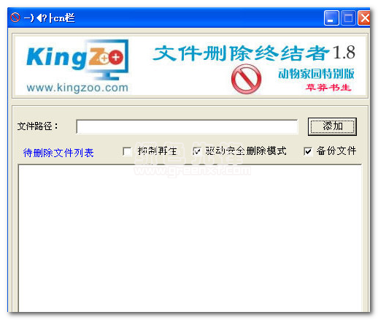
Task: Click inside the empty pending-delete file list
Action: tap(190, 238)
